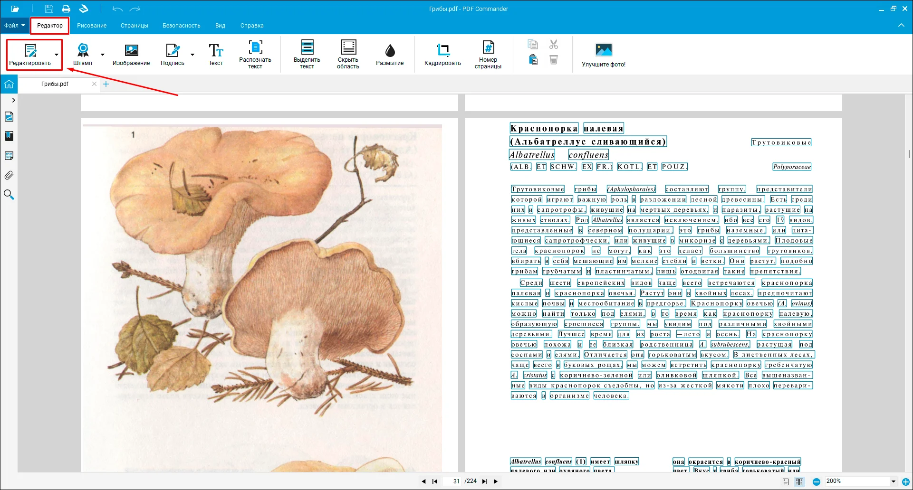Image resolution: width=913 pixels, height=490 pixels.
Task: Jump to last page button
Action: tap(485, 481)
